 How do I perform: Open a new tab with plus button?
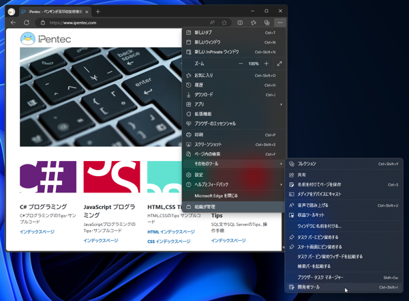click(97, 12)
